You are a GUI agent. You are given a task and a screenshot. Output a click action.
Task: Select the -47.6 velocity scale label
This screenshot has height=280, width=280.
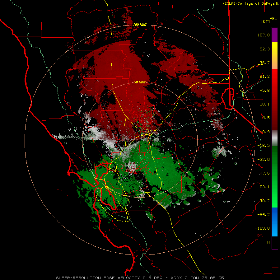click(264, 173)
